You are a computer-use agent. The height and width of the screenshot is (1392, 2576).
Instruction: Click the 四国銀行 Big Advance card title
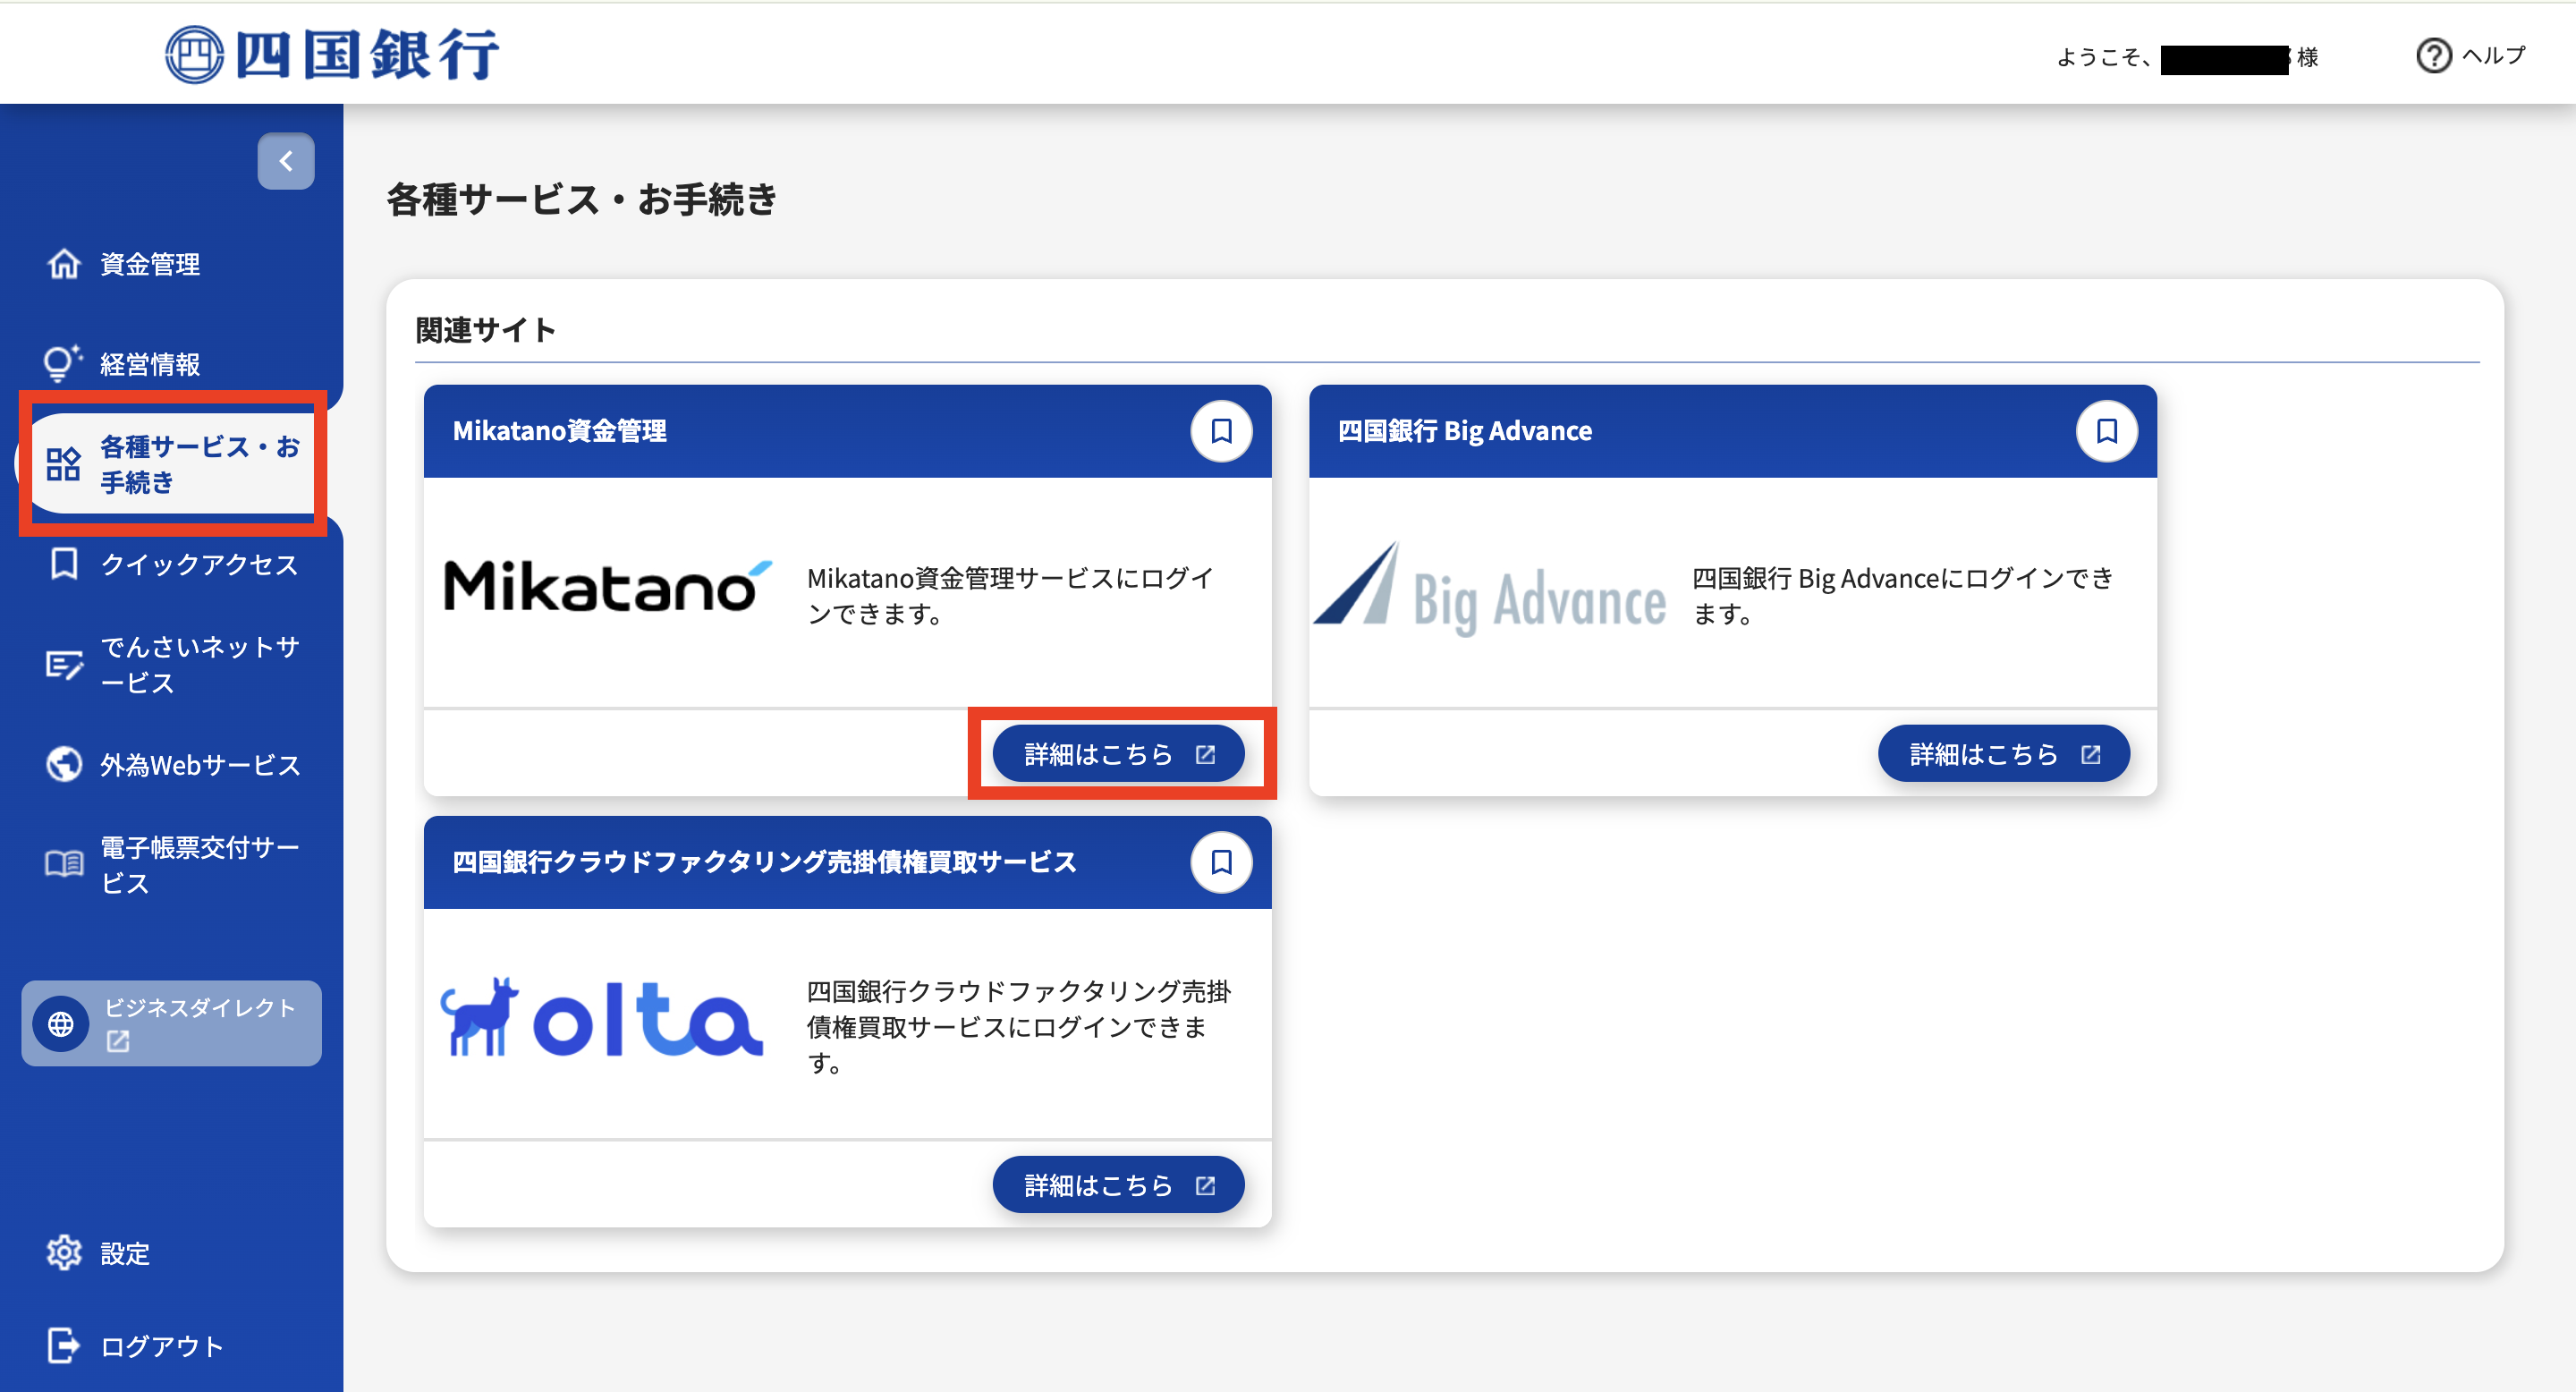pos(1465,431)
